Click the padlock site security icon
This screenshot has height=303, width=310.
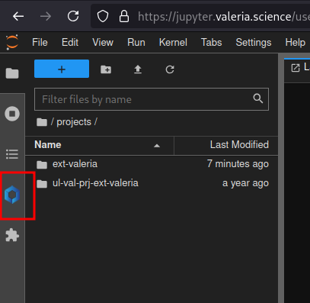click(124, 16)
